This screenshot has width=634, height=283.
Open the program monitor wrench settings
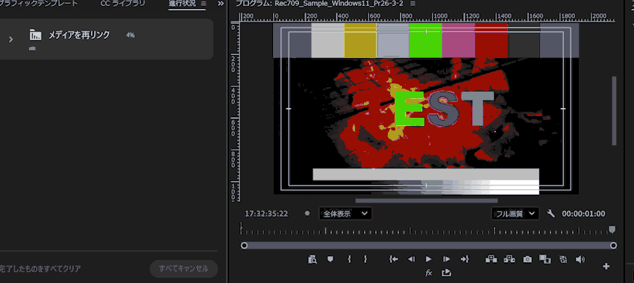point(550,214)
